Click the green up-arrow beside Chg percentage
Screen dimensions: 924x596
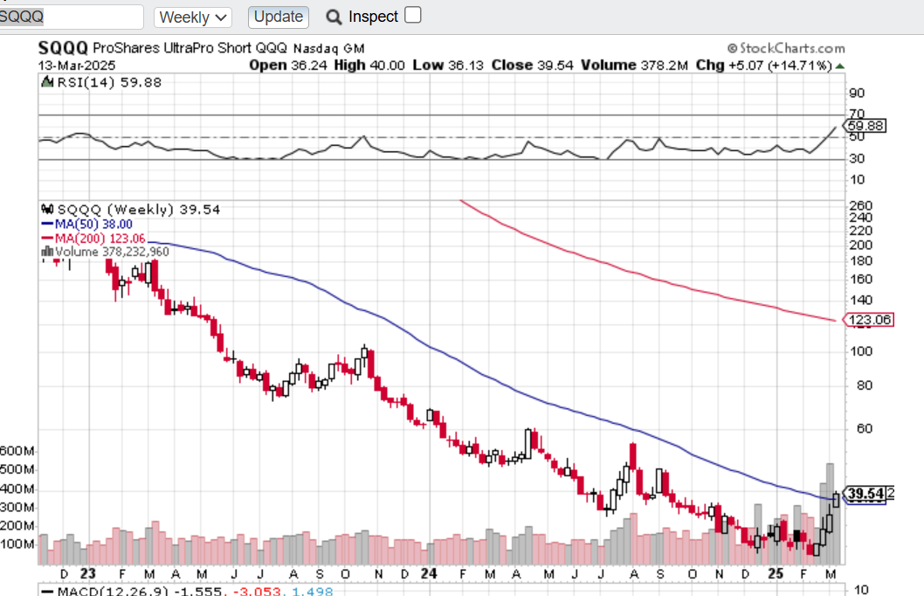tap(840, 66)
